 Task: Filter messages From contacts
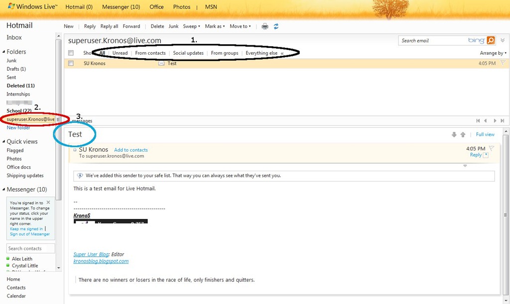point(150,53)
